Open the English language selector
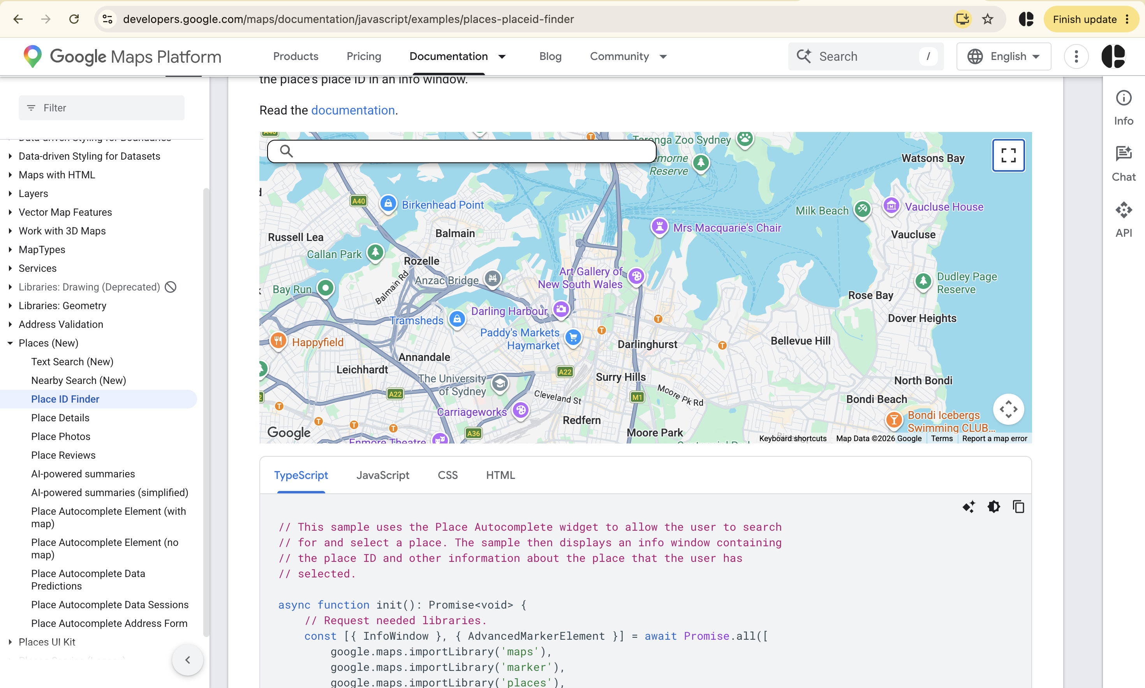The image size is (1145, 688). [1004, 56]
